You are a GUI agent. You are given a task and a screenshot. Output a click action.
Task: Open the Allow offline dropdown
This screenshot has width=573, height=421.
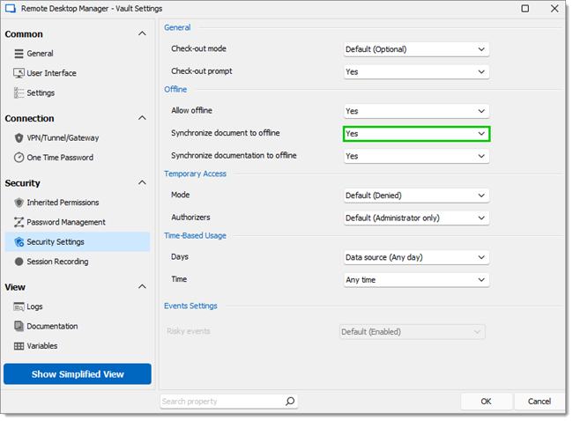tap(416, 111)
